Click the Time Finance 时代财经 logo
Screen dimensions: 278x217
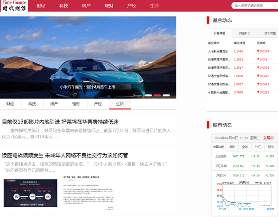(x=14, y=6)
